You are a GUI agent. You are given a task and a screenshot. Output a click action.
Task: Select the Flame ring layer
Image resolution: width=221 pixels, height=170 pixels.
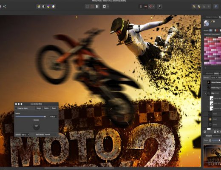pyautogui.click(x=212, y=88)
